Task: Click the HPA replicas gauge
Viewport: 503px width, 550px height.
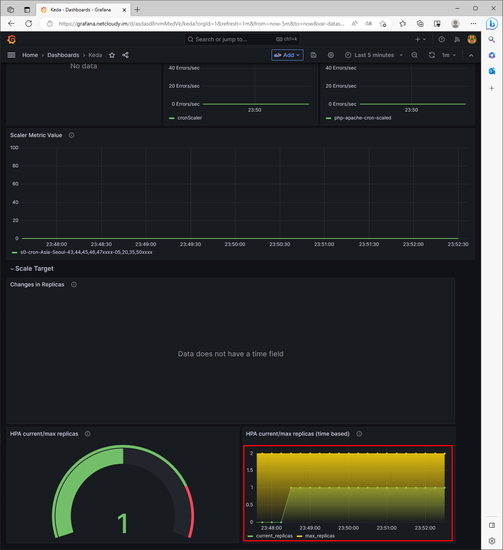Action: pyautogui.click(x=123, y=492)
